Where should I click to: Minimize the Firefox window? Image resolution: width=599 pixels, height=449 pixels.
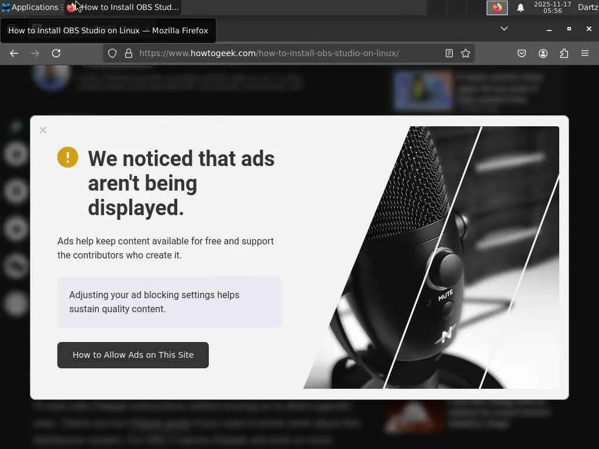pyautogui.click(x=549, y=29)
